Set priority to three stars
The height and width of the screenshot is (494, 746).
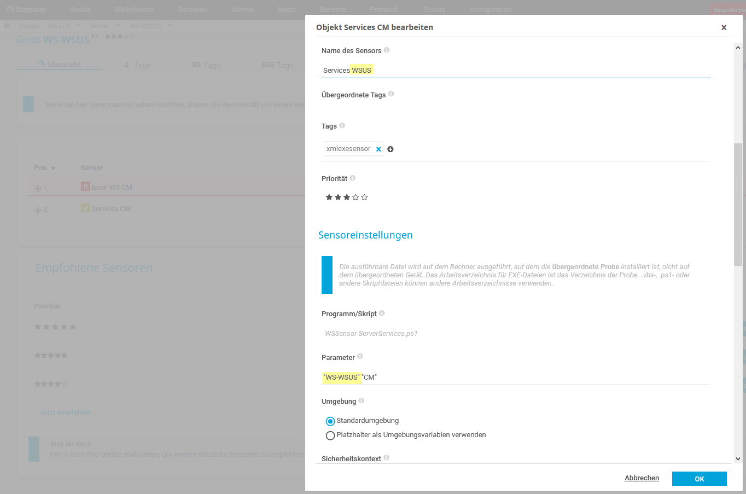347,197
